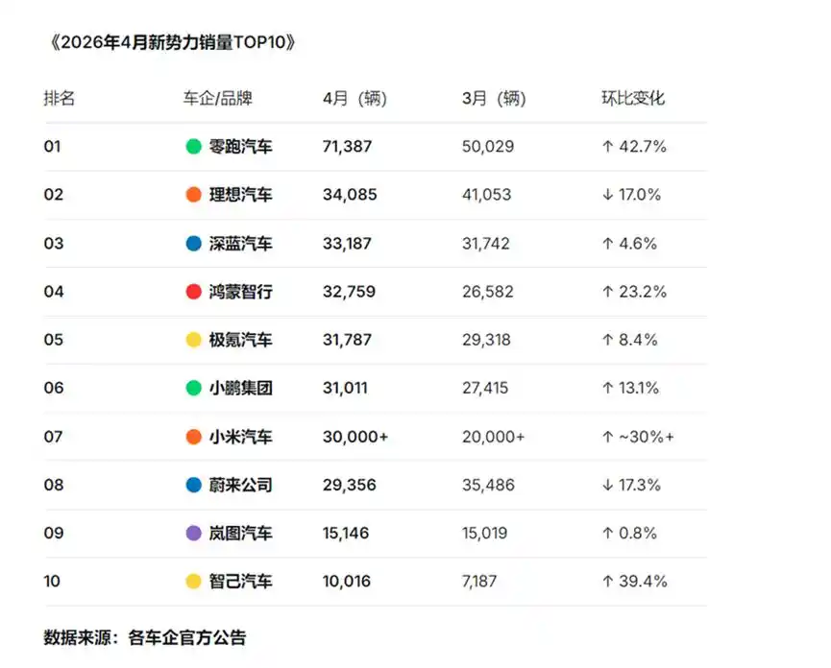Click the change value ↓ 17.3%
The image size is (831, 668).
point(631,485)
